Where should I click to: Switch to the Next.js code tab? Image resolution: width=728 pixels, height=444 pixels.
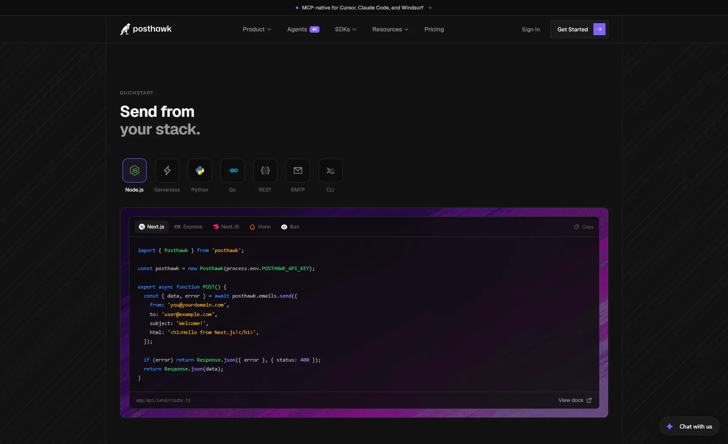(x=152, y=227)
